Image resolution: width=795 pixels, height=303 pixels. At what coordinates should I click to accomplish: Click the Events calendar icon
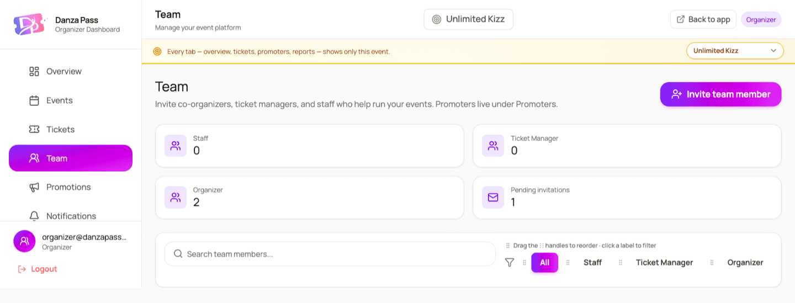34,100
